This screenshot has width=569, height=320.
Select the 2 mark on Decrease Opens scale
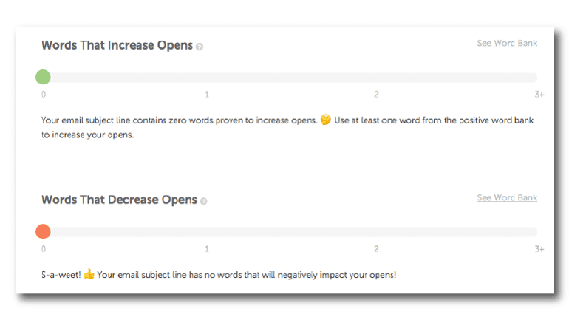376,249
